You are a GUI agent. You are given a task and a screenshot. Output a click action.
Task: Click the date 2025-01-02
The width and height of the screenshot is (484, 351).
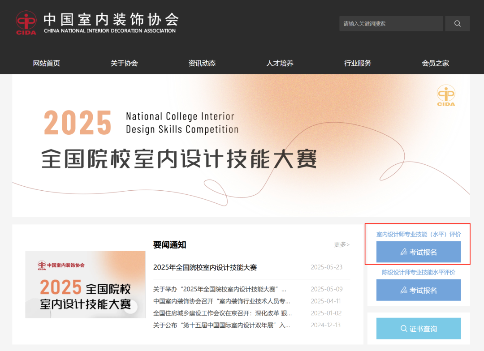tap(326, 313)
